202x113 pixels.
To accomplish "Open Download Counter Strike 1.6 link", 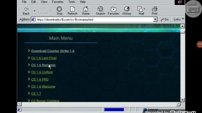I will [x=53, y=51].
